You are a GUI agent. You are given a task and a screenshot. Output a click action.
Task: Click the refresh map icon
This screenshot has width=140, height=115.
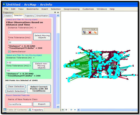pyautogui.click(x=71, y=110)
